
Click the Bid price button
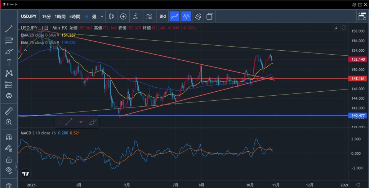click(163, 16)
